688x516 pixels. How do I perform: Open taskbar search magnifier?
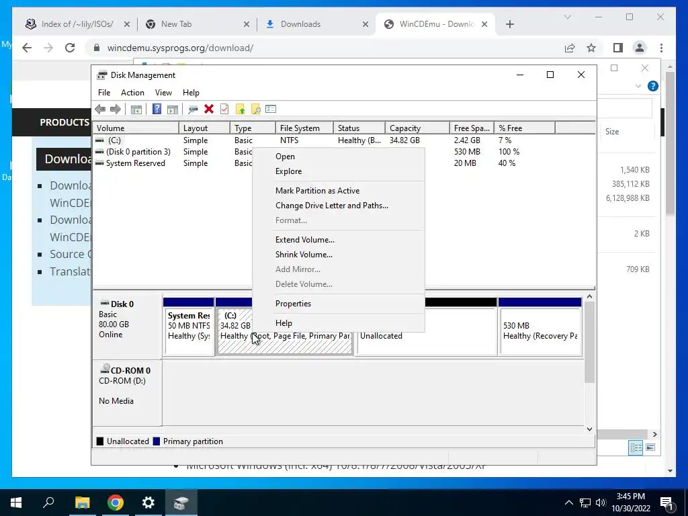coord(48,503)
